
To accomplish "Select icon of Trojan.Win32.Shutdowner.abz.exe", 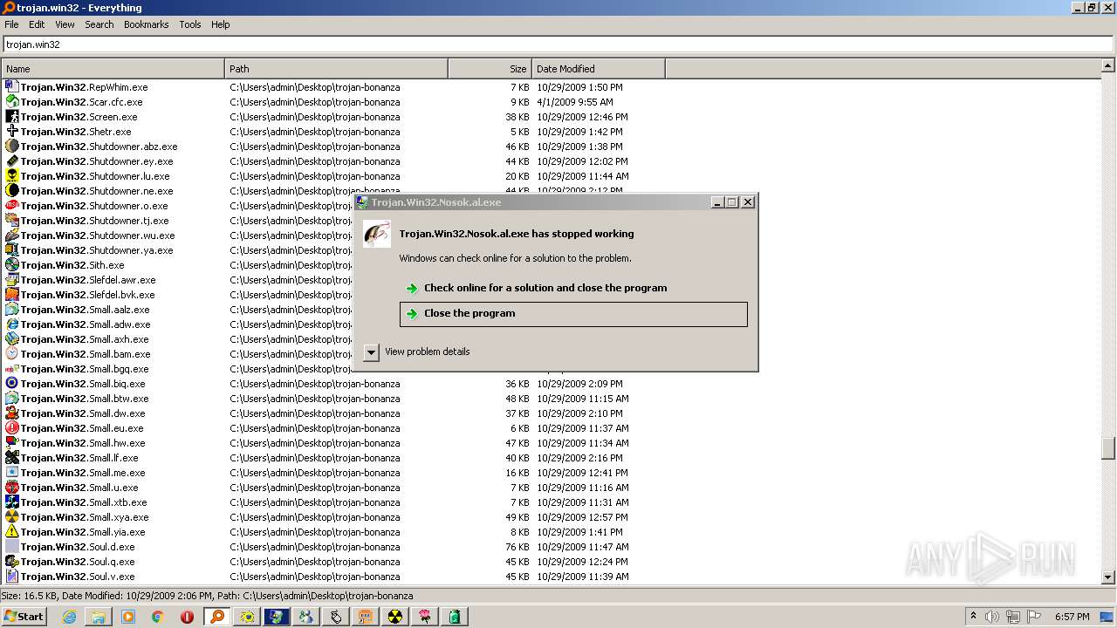I will 12,147.
